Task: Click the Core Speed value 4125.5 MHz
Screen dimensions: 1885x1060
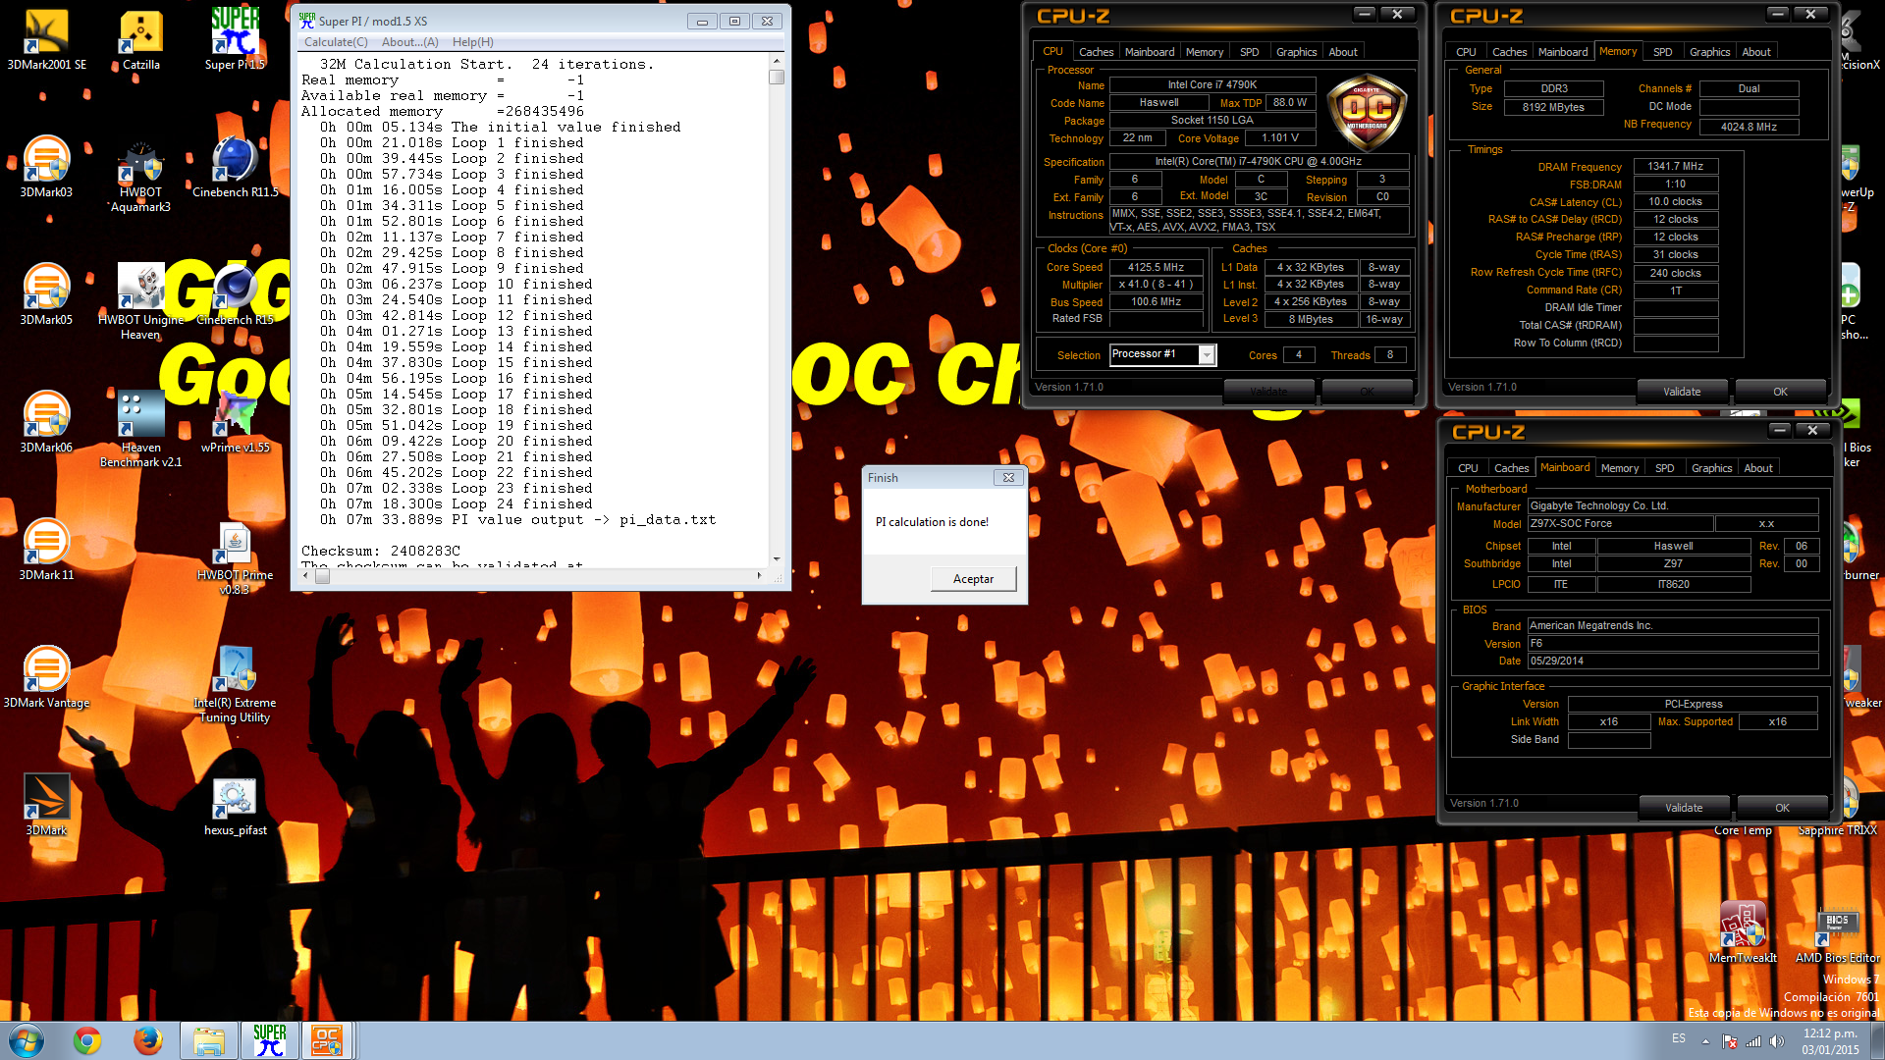Action: point(1156,267)
